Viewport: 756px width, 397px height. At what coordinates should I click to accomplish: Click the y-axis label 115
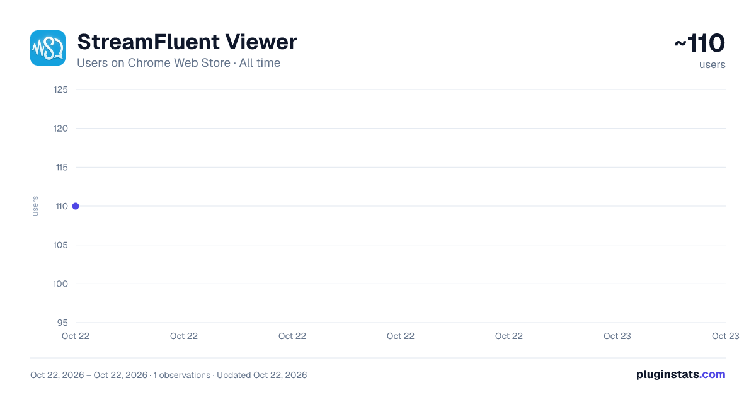click(x=61, y=167)
